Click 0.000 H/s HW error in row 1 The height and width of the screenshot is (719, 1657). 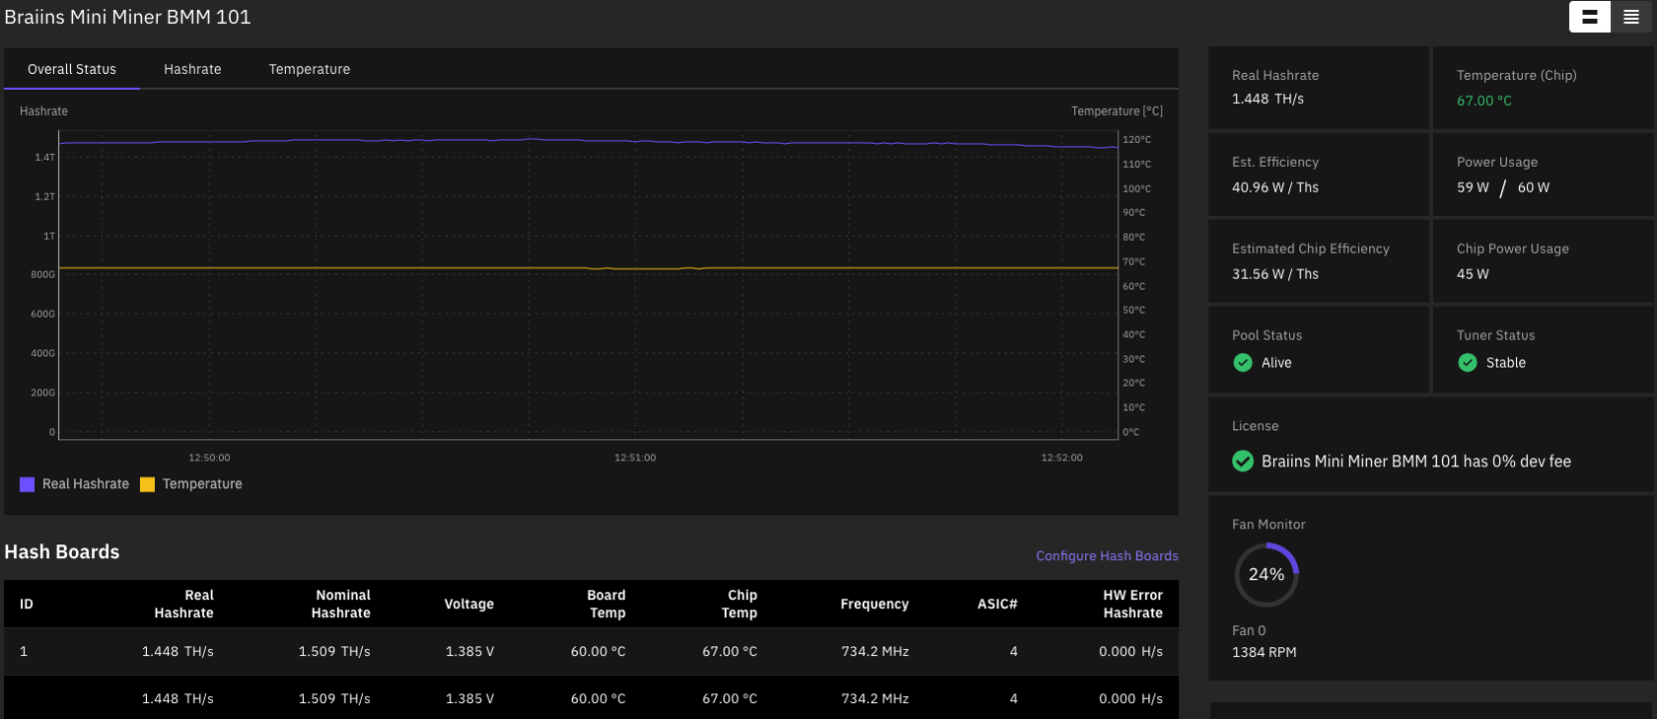pos(1130,652)
